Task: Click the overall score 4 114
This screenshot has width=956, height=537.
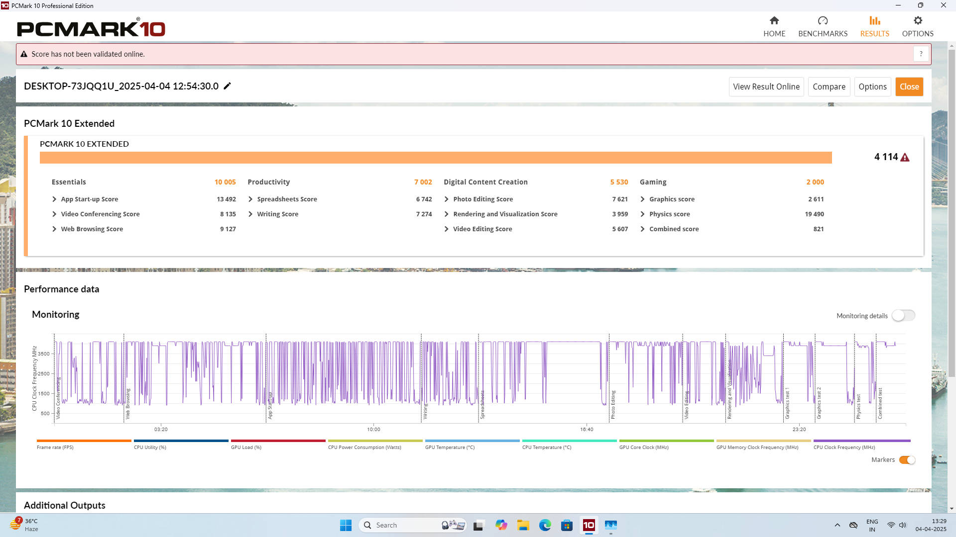Action: click(886, 157)
